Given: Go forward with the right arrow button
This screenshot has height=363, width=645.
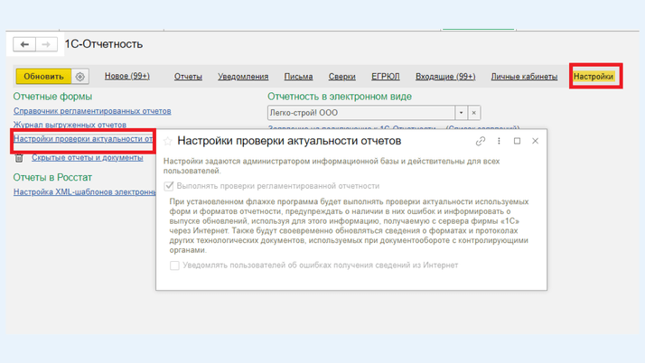Looking at the screenshot, I should tap(46, 44).
